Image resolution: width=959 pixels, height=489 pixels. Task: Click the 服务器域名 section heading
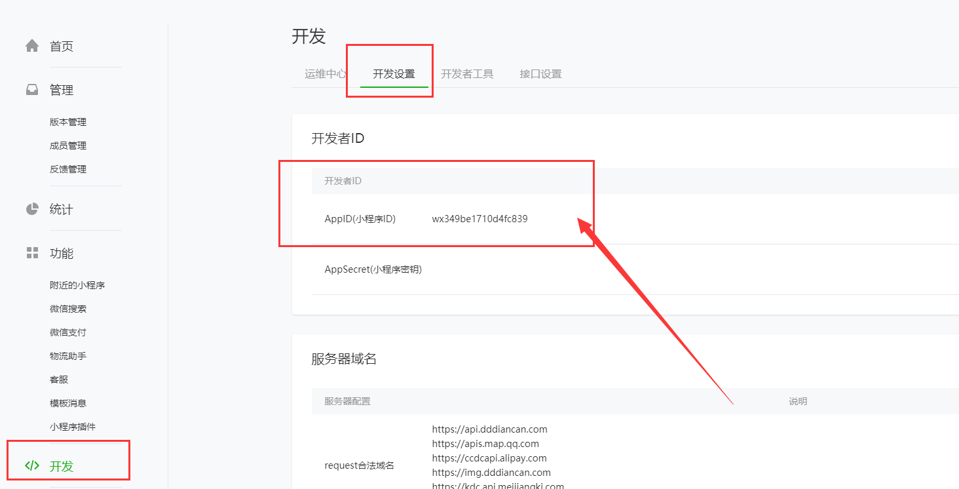(344, 359)
